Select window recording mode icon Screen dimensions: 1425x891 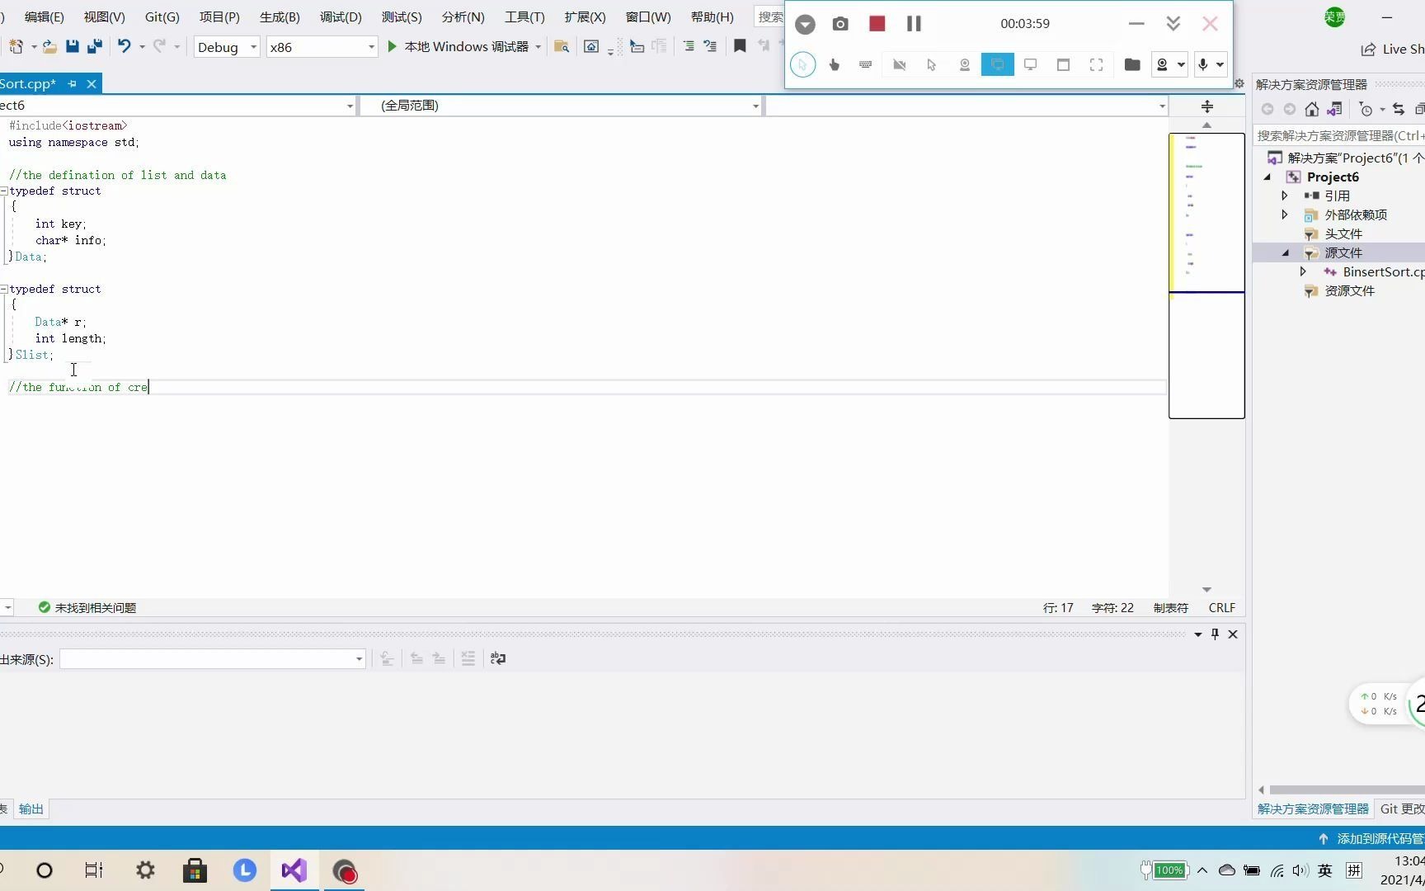1064,64
